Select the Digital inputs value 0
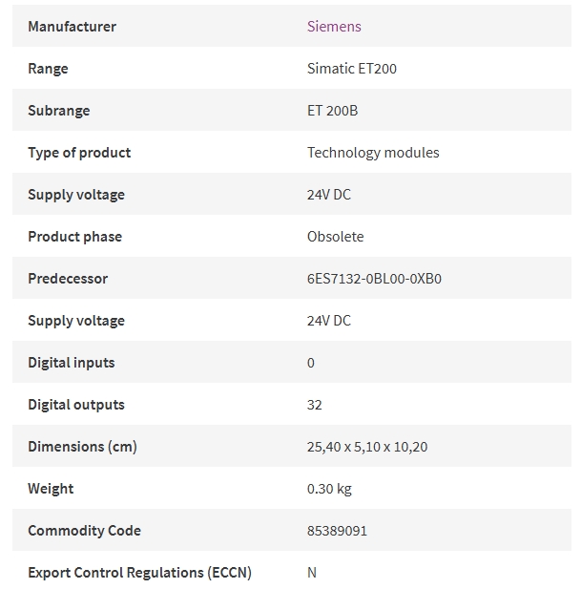Viewport: 581px width, 589px height. coord(311,363)
